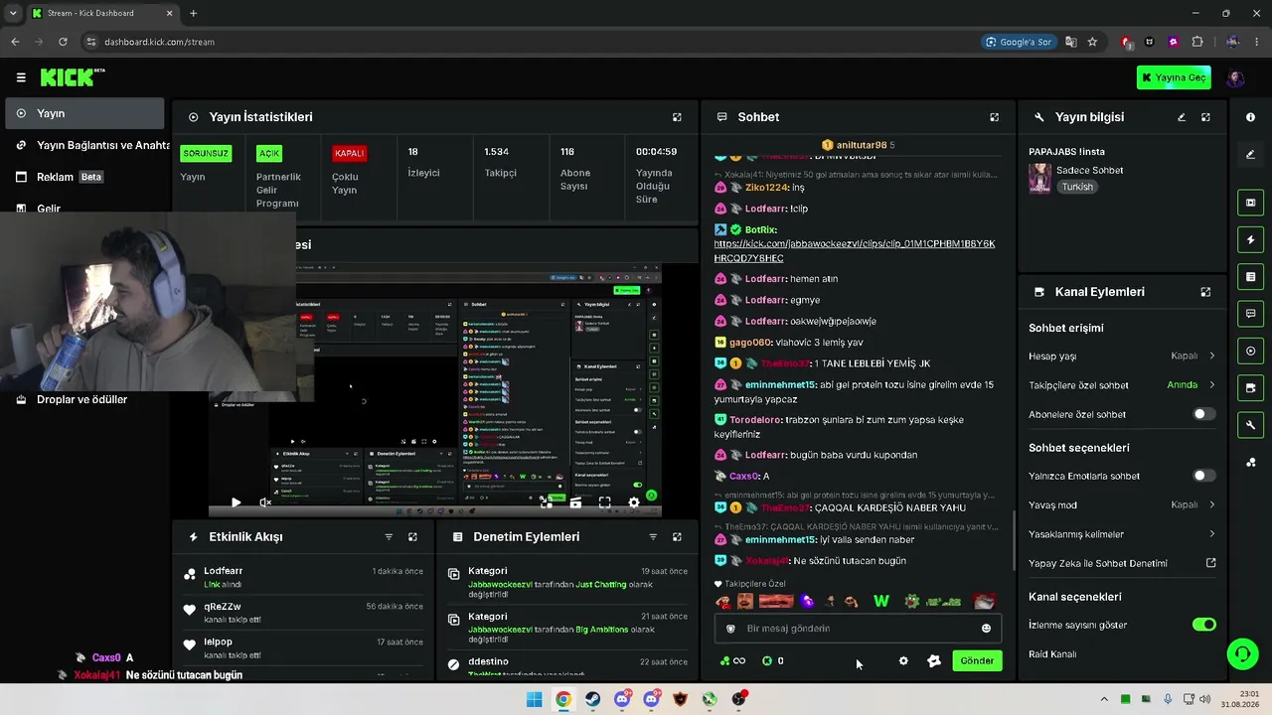Click the pinned user aniltutar96 in chat
The image size is (1272, 715).
pyautogui.click(x=861, y=145)
